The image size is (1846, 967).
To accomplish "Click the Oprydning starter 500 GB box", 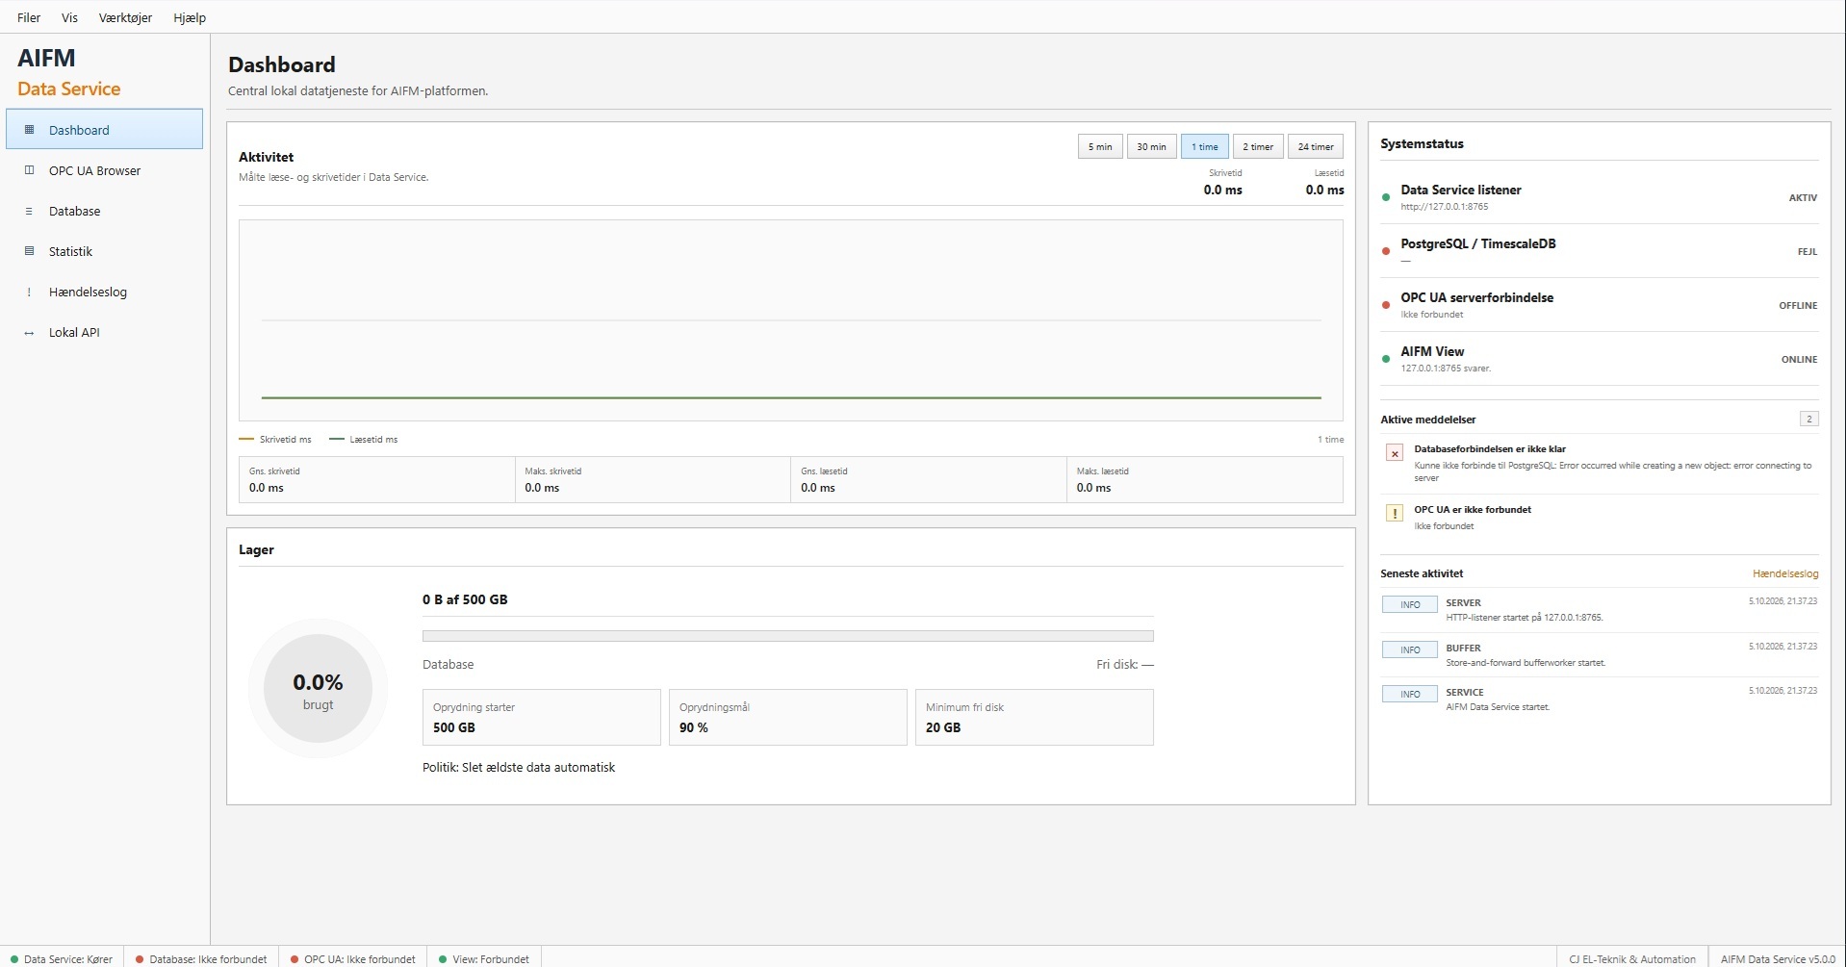I will pos(542,717).
